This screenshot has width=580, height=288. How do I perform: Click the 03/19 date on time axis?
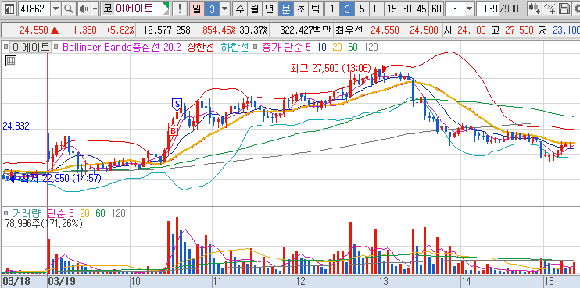tap(62, 281)
